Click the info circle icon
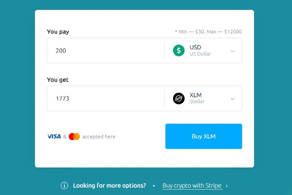The image size is (292, 195). pyautogui.click(x=64, y=185)
